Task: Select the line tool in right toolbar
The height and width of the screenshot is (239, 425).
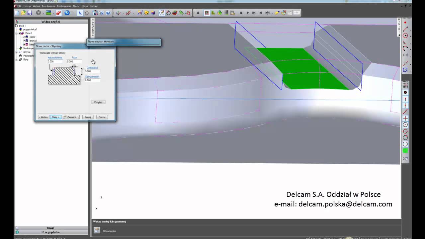Action: (x=405, y=29)
